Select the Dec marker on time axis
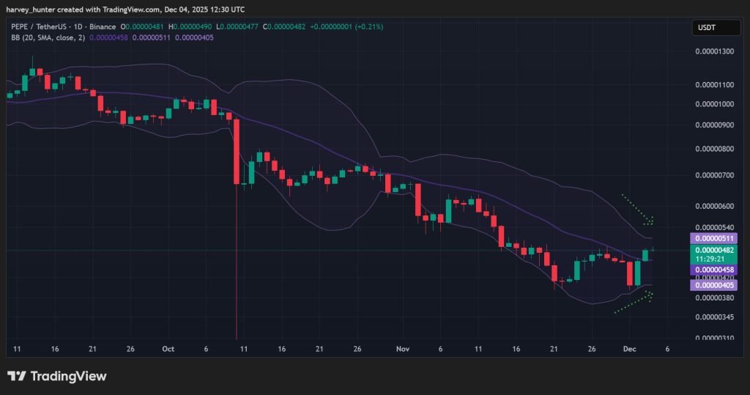Image resolution: width=750 pixels, height=395 pixels. pos(629,350)
